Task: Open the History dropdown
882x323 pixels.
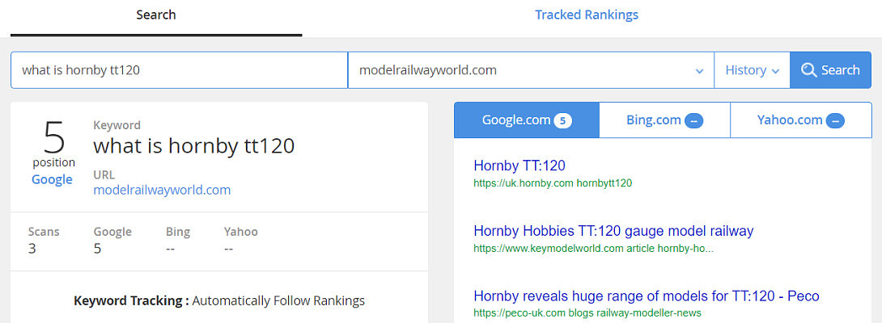Action: point(752,70)
